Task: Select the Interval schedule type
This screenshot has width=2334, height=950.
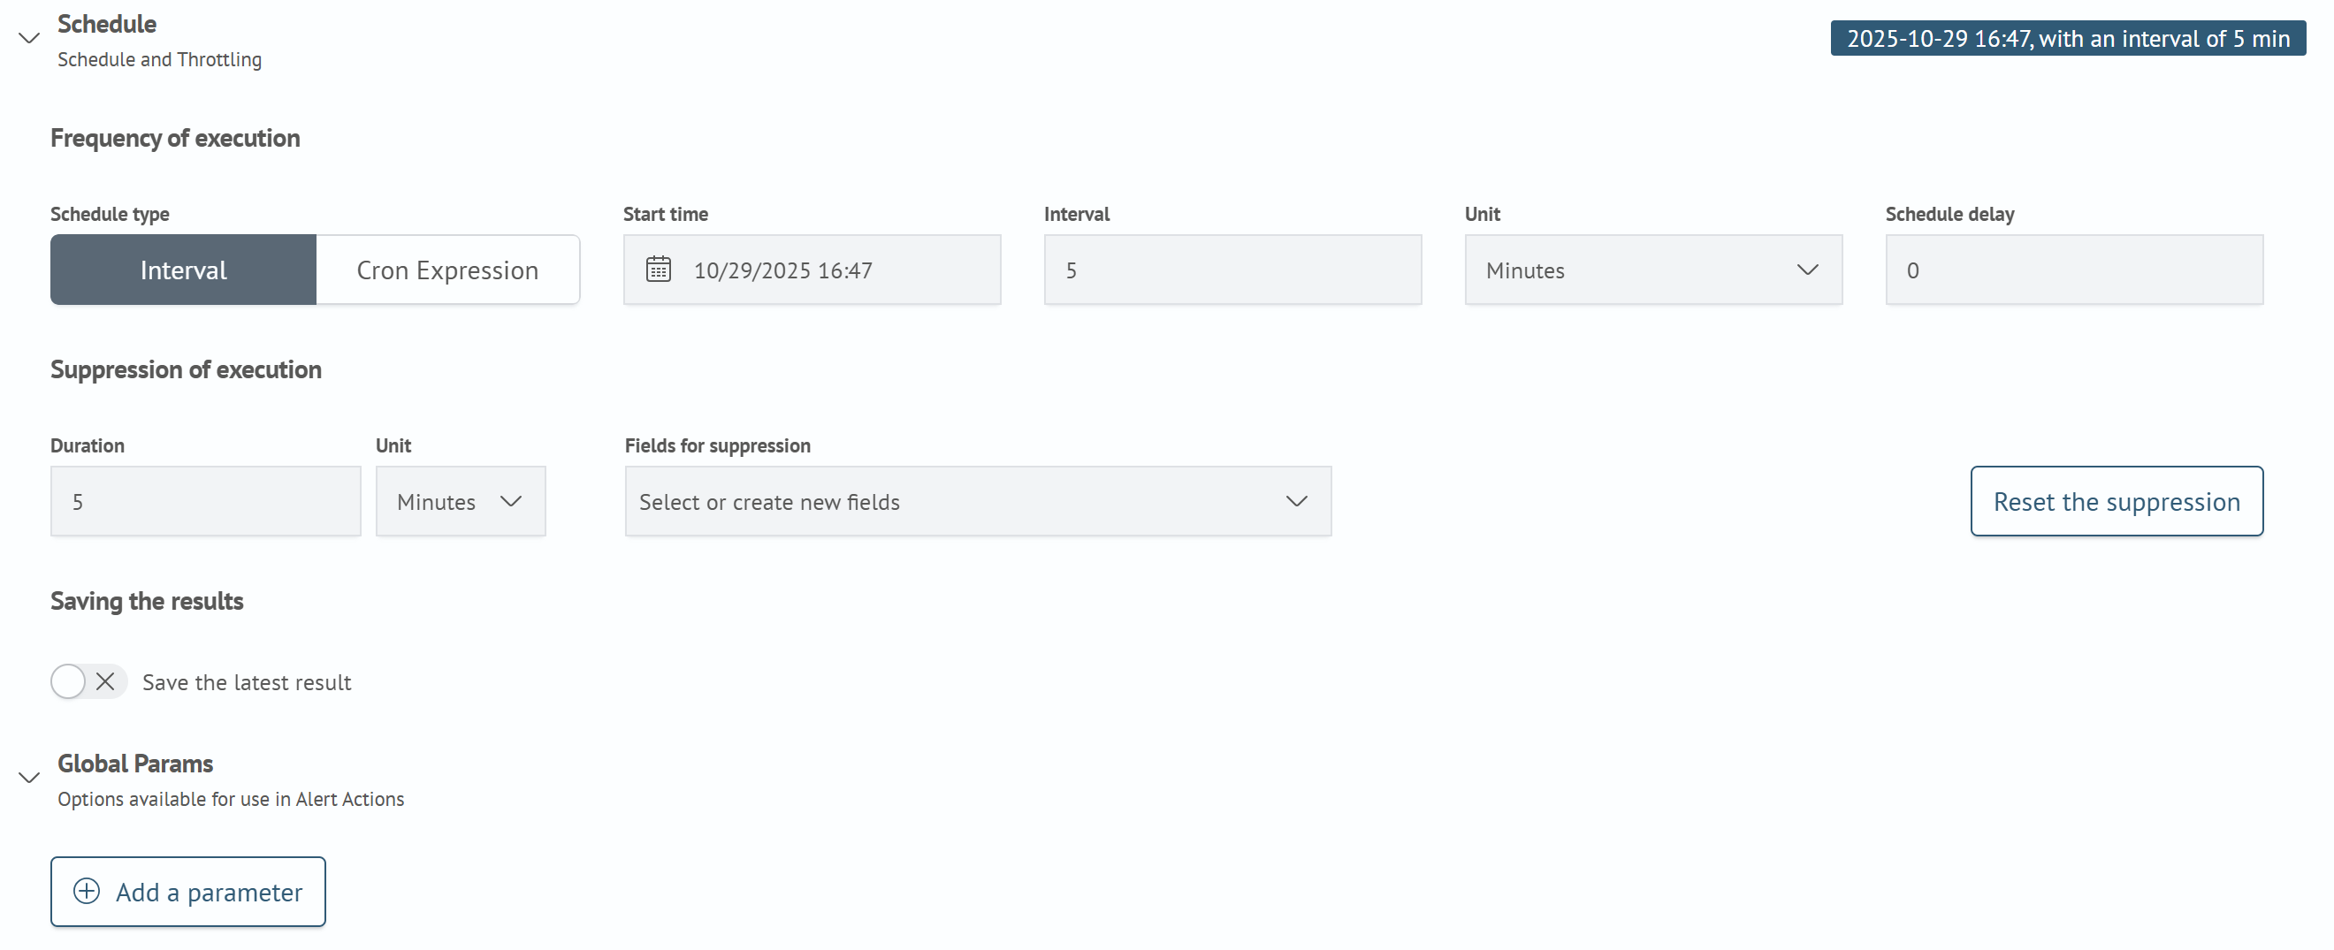Action: (x=183, y=270)
